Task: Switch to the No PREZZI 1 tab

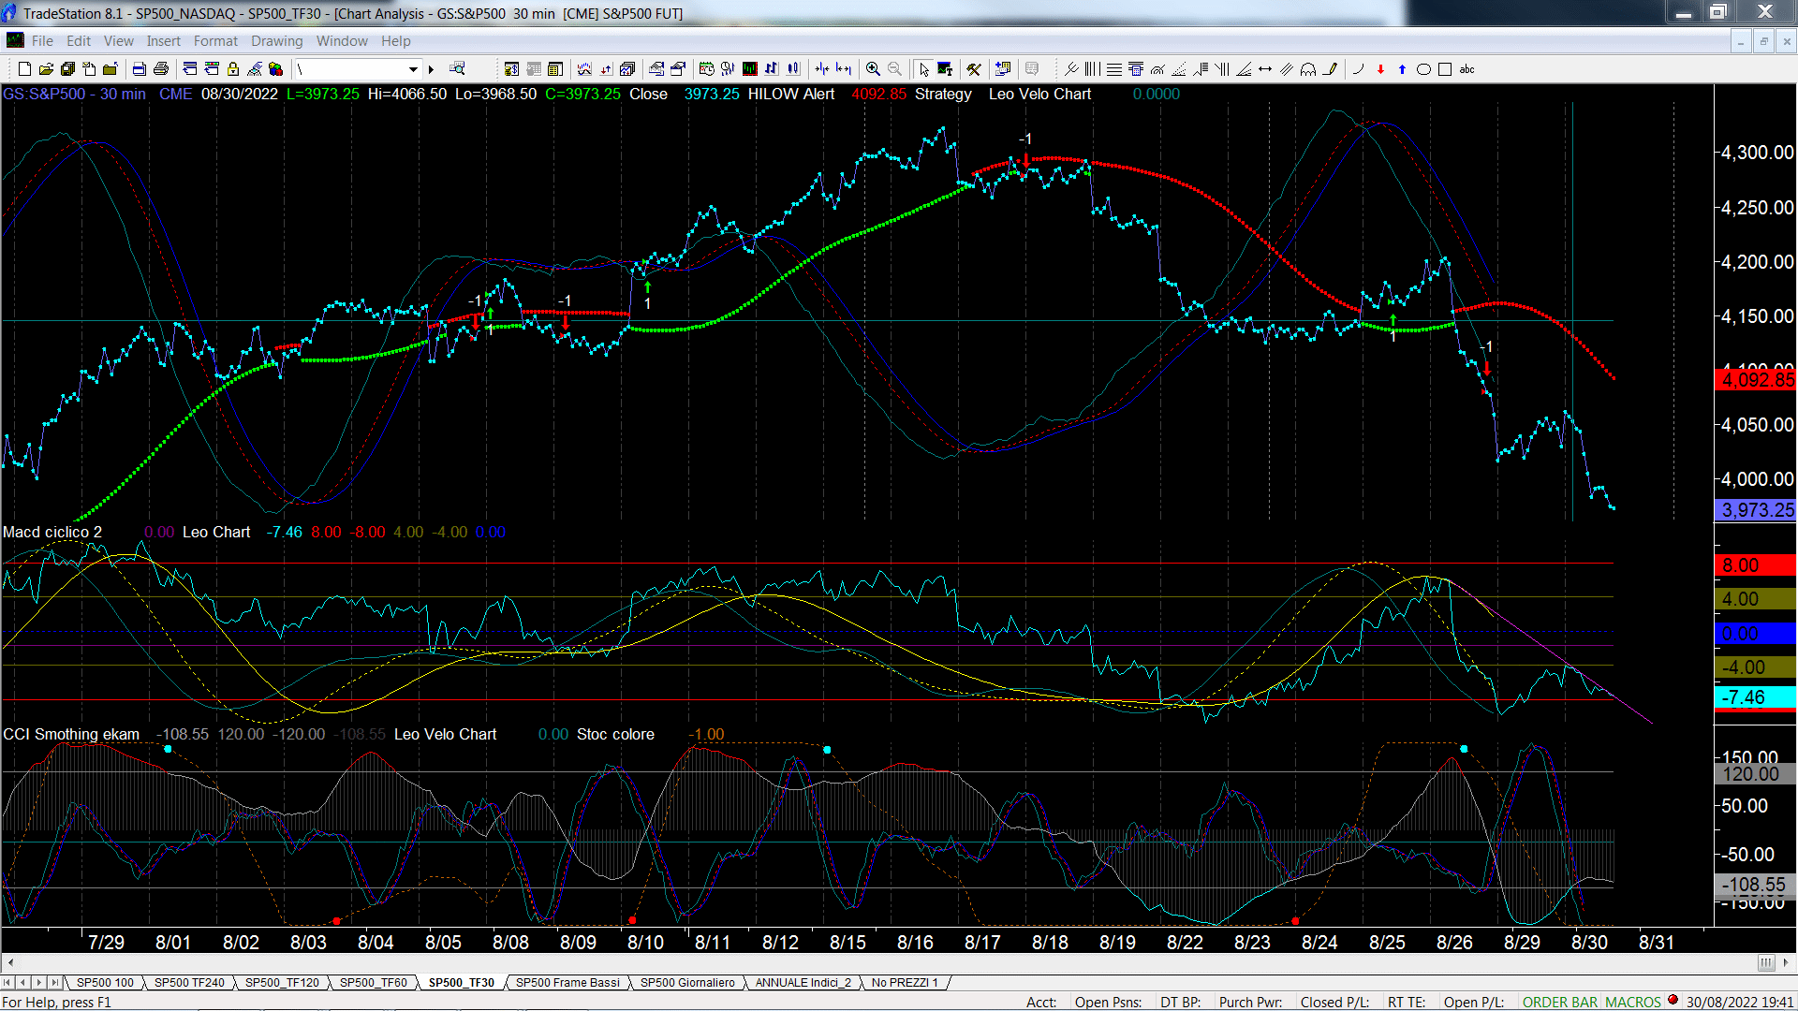Action: coord(904,983)
